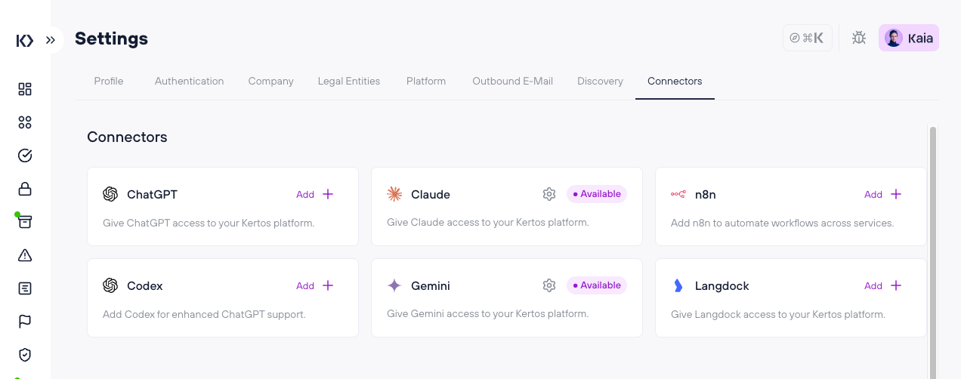The image size is (961, 379).
Task: Click "Give ChatGPT access to your Kertos platform."
Action: 209,223
